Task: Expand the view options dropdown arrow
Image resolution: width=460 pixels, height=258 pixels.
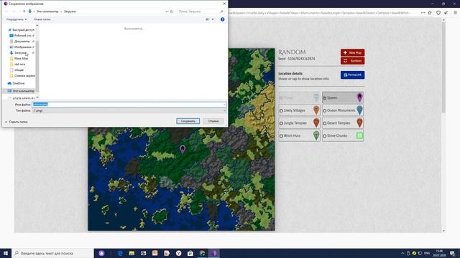Action: (x=213, y=19)
